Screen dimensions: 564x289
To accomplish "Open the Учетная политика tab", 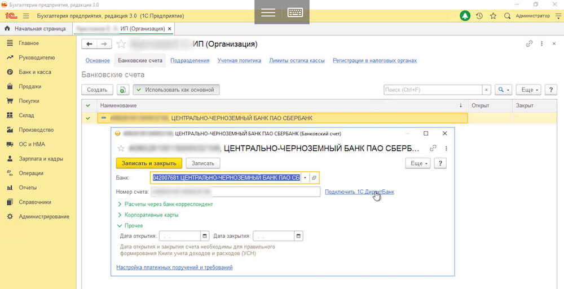I will [239, 60].
